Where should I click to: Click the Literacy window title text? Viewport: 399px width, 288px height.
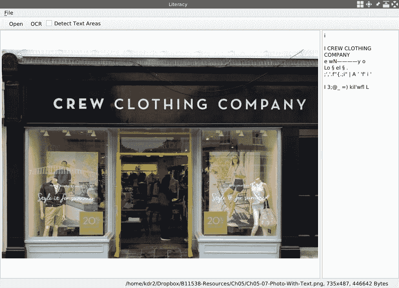click(x=178, y=4)
